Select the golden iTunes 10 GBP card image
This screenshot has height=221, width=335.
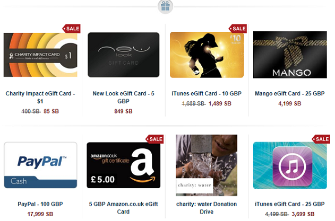pos(207,55)
